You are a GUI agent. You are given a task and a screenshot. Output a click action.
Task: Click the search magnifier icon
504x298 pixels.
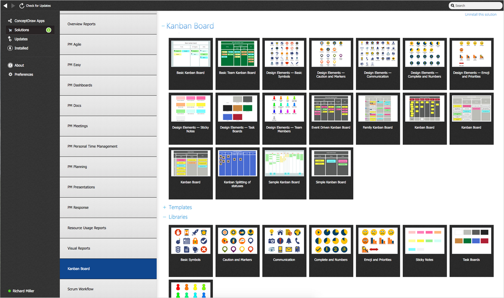point(452,5)
